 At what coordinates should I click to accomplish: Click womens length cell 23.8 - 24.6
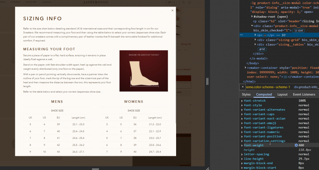point(155,145)
